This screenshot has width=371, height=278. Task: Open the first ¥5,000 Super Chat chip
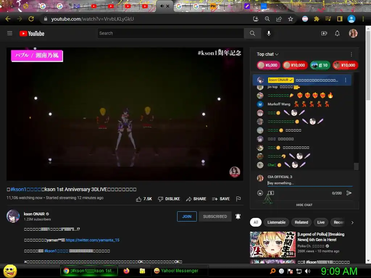point(268,65)
